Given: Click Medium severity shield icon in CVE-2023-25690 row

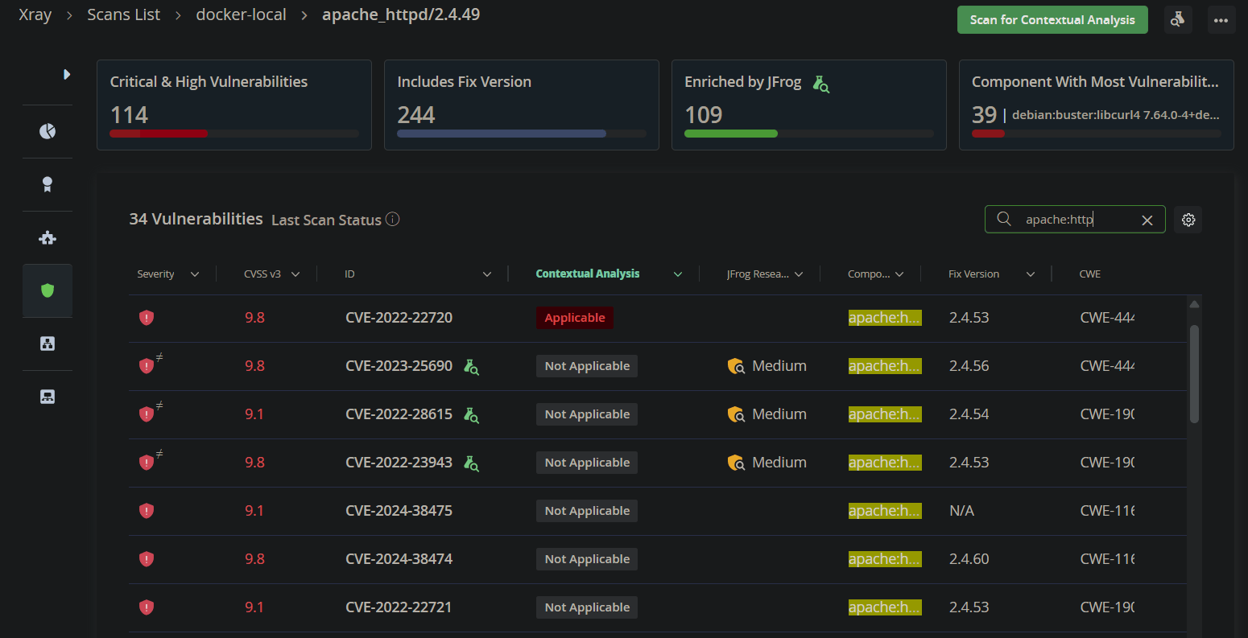Looking at the screenshot, I should click(736, 367).
